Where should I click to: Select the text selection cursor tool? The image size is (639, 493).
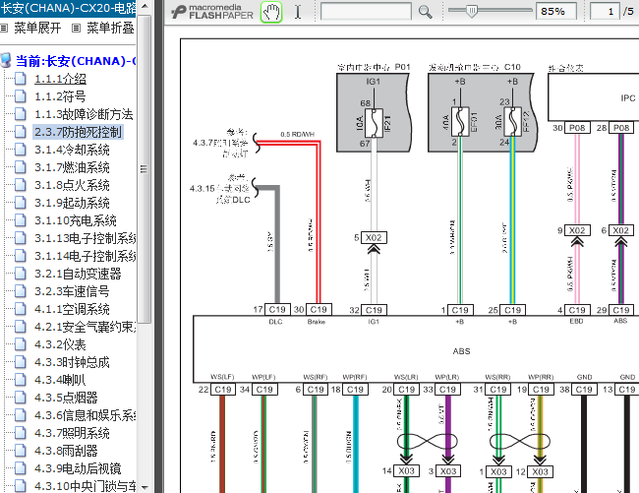tap(298, 12)
